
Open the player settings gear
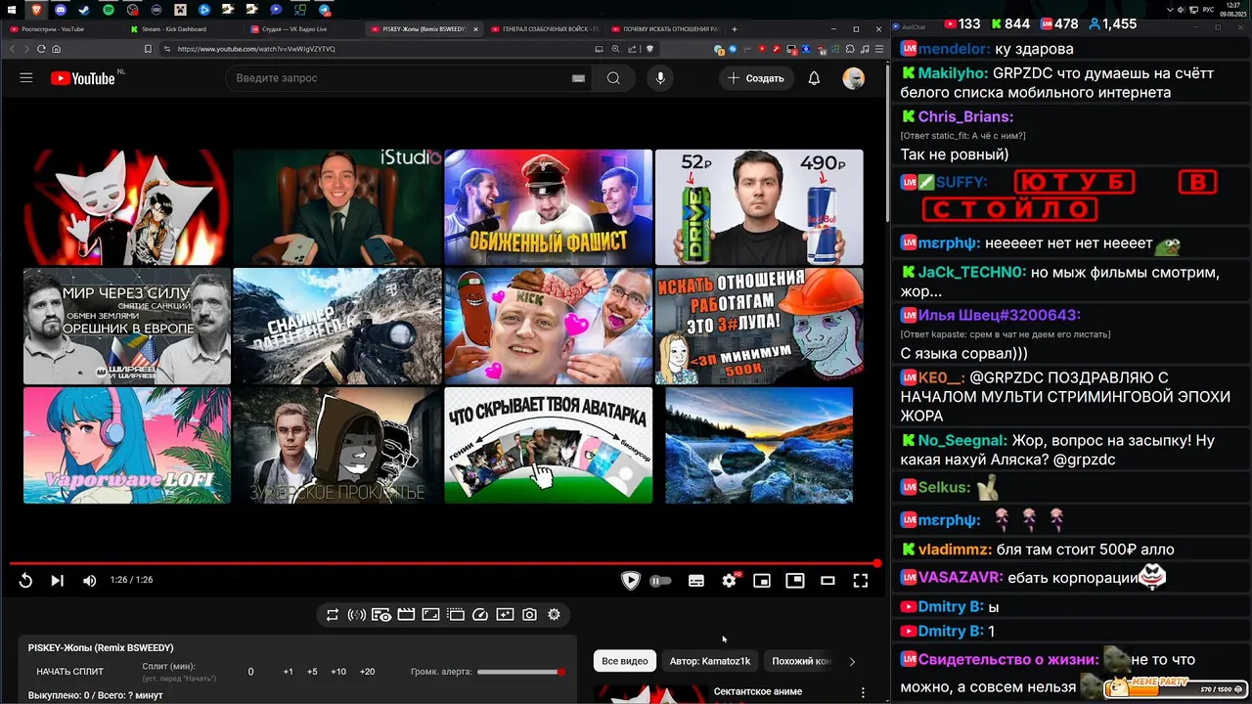click(x=729, y=581)
